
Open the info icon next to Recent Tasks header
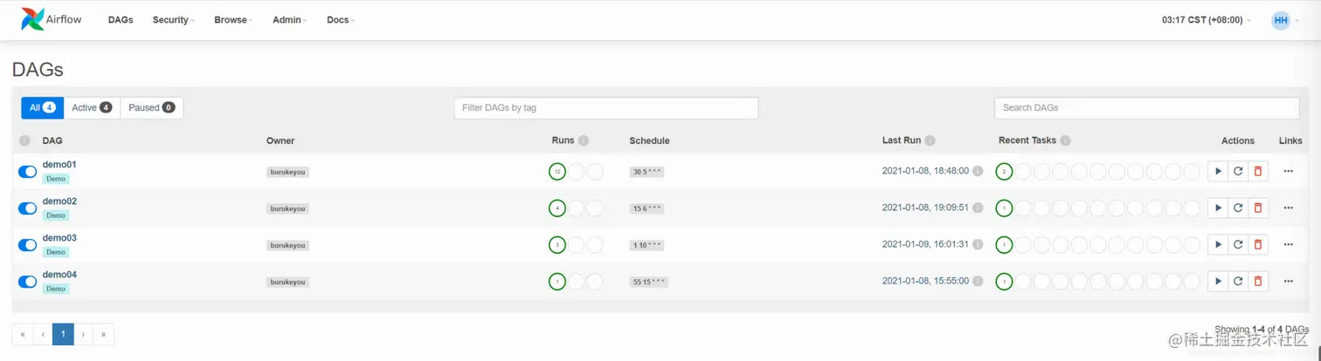tap(1066, 140)
